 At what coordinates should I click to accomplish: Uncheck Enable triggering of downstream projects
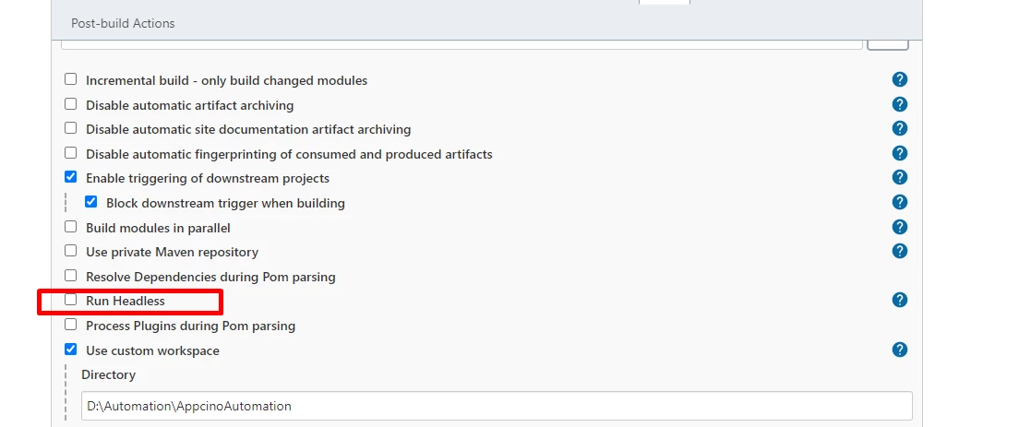tap(71, 177)
